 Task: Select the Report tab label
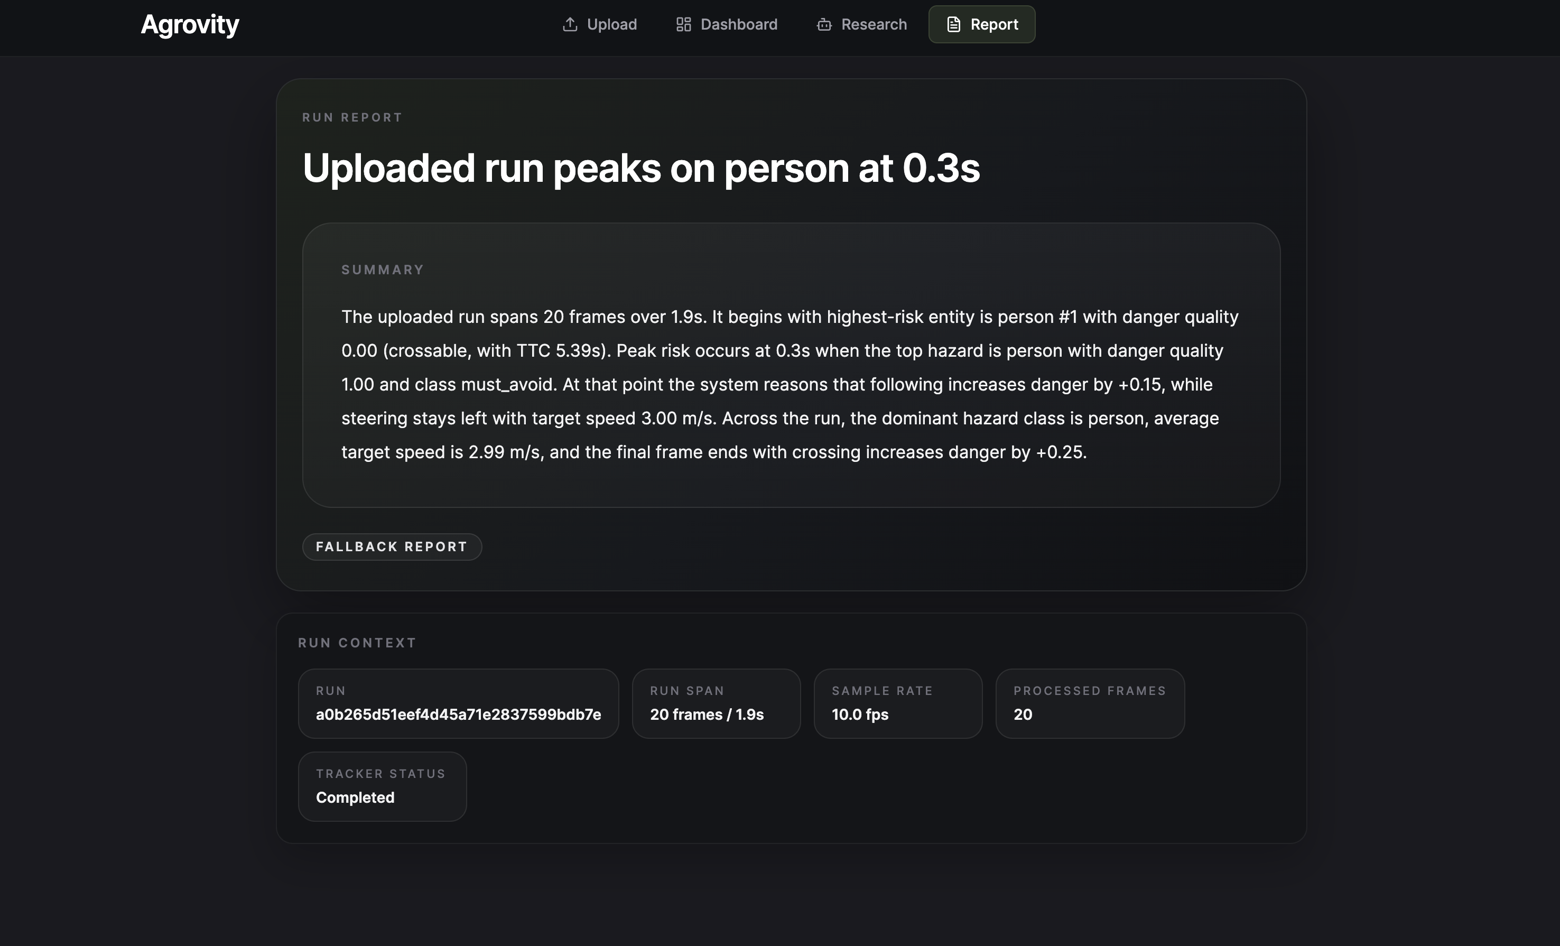coord(994,25)
